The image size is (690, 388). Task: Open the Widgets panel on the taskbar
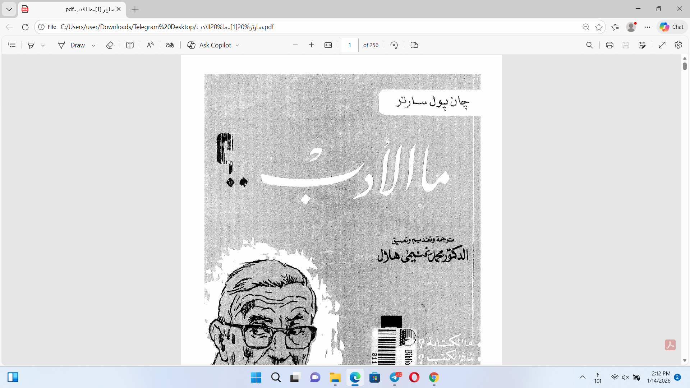point(13,377)
